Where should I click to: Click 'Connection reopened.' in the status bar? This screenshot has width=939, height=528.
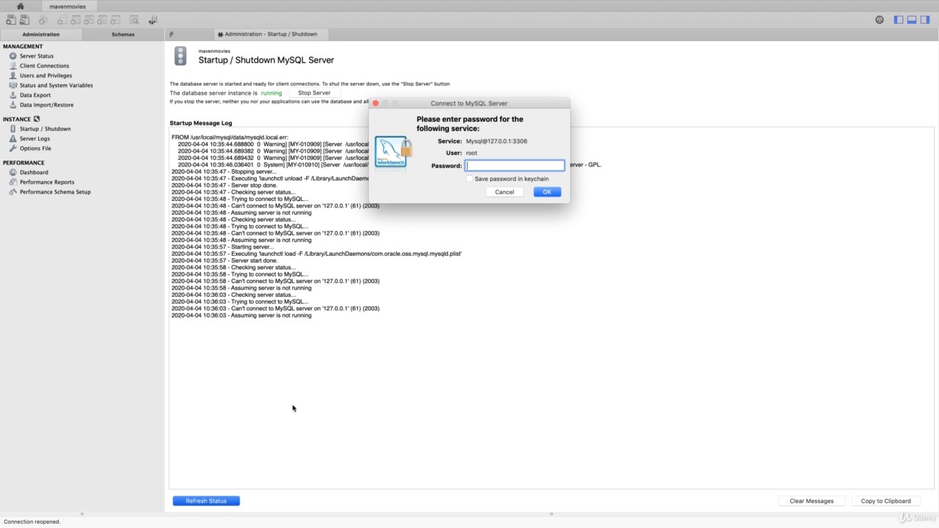[32, 521]
